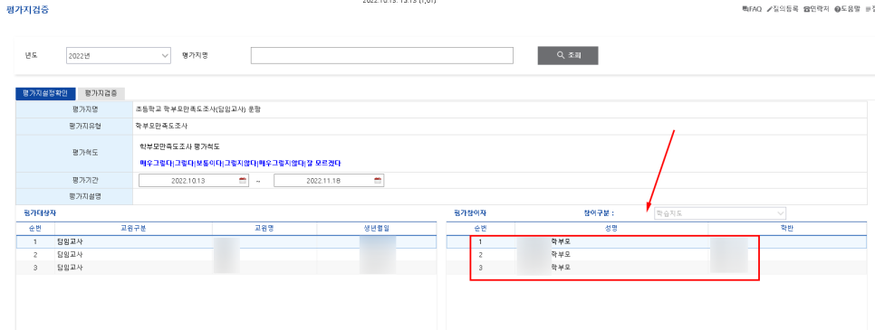Click the 학부모만족도조사 평가척도 text
Viewport: 875px width, 330px height.
179,147
